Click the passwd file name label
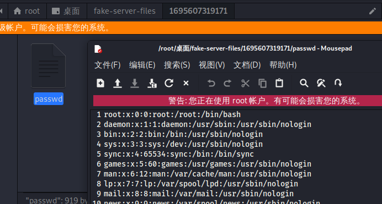 (x=49, y=99)
